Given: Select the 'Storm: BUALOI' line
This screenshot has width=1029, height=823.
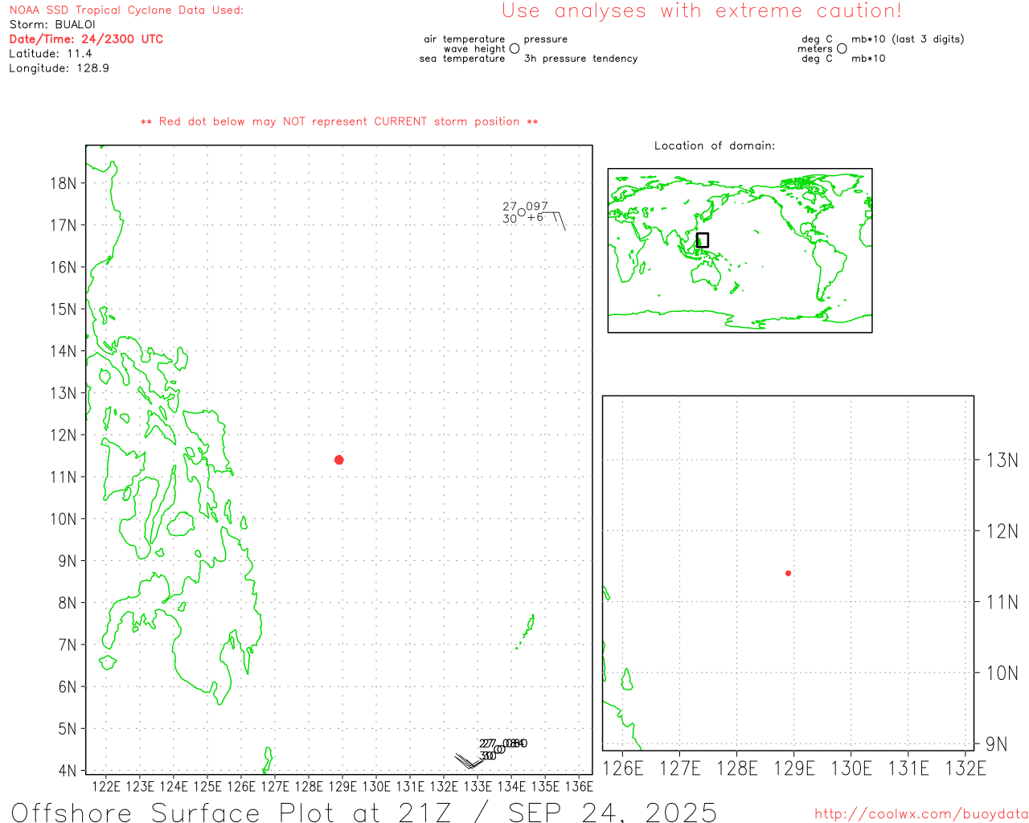Looking at the screenshot, I should (52, 25).
